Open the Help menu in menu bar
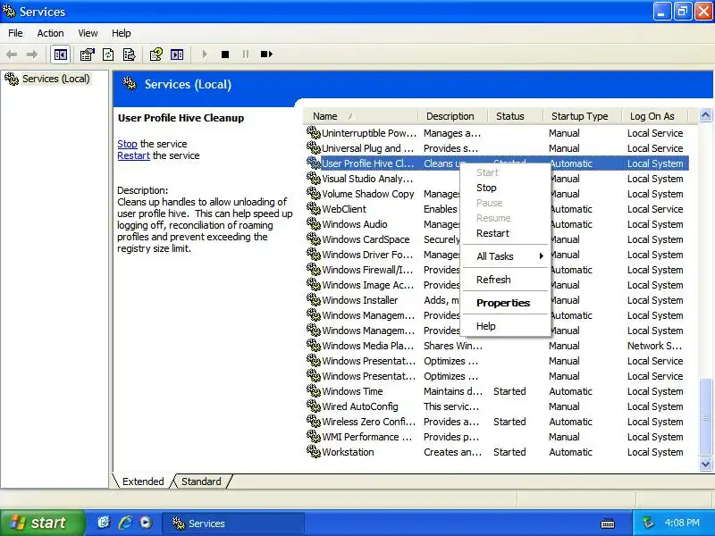This screenshot has height=536, width=715. point(122,33)
